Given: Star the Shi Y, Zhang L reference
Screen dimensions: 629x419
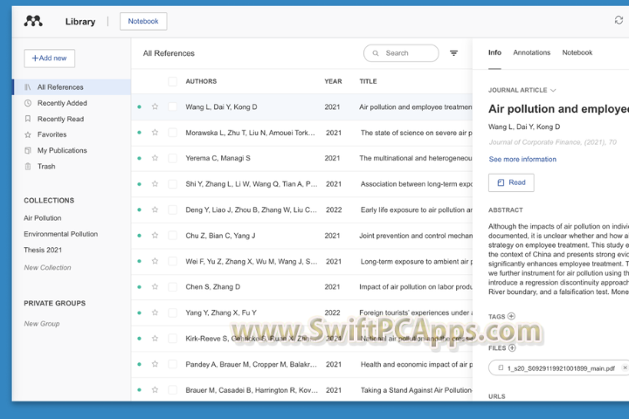Looking at the screenshot, I should (x=155, y=183).
